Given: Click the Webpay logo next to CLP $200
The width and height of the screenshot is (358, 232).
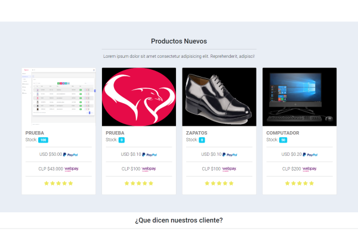Looking at the screenshot, I should click(310, 169).
